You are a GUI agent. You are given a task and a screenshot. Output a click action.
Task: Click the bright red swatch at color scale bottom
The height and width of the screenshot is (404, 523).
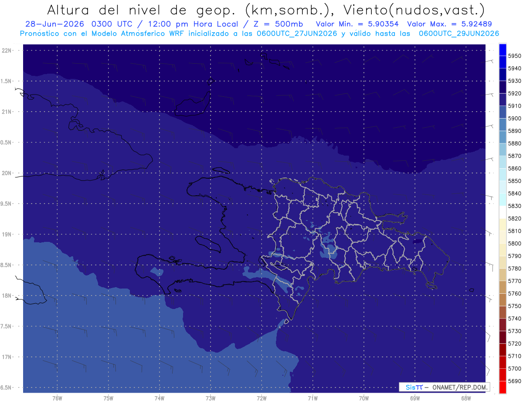point(502,387)
